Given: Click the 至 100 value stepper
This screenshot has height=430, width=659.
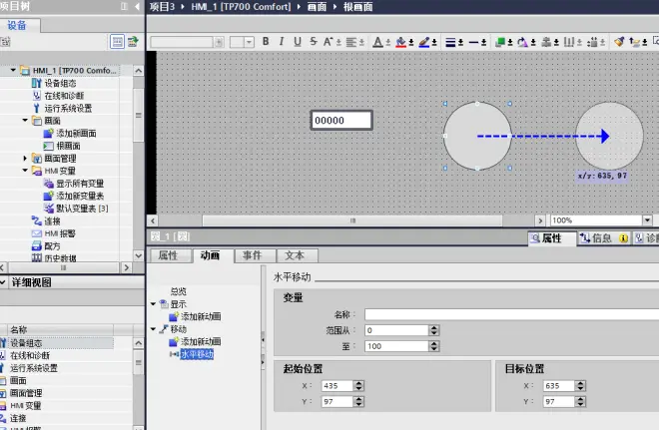Looking at the screenshot, I should coord(434,346).
